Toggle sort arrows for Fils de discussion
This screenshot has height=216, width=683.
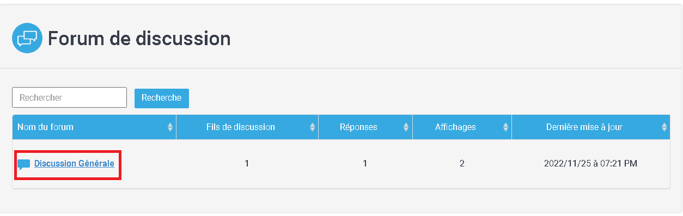(x=312, y=127)
